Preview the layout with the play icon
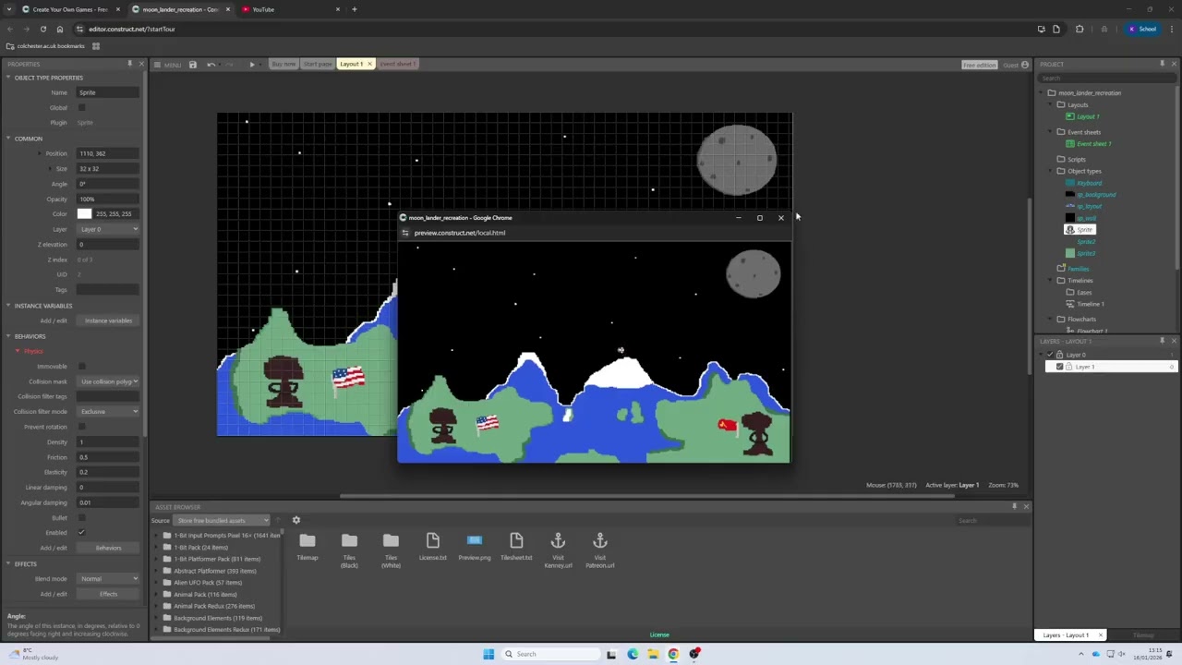 click(x=251, y=65)
